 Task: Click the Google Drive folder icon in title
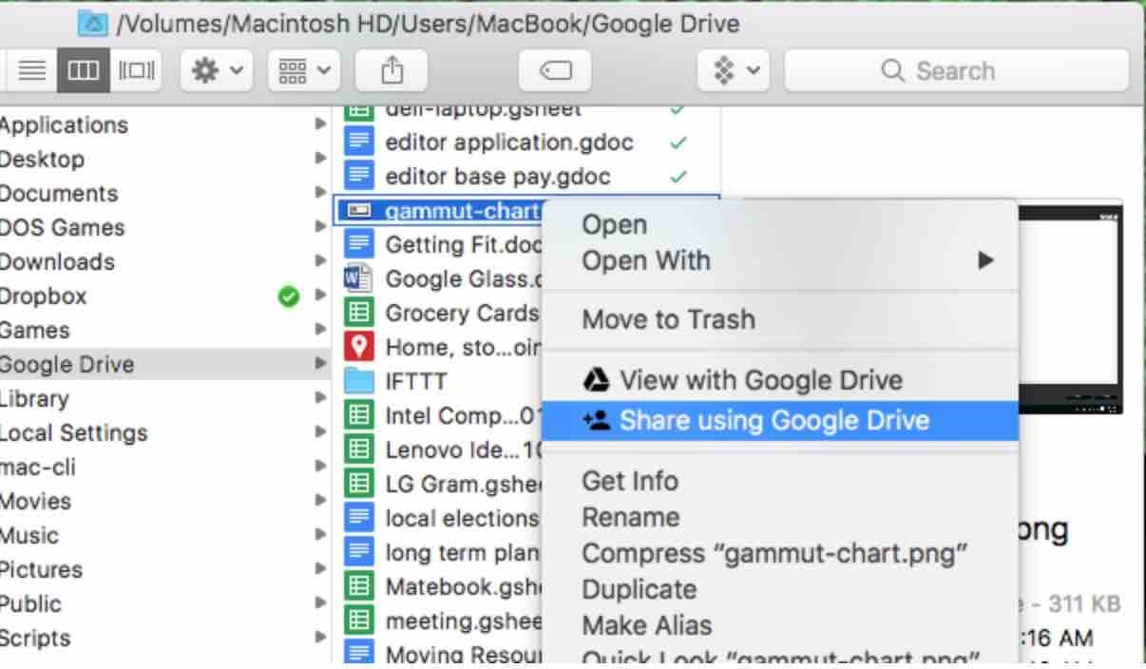(92, 23)
